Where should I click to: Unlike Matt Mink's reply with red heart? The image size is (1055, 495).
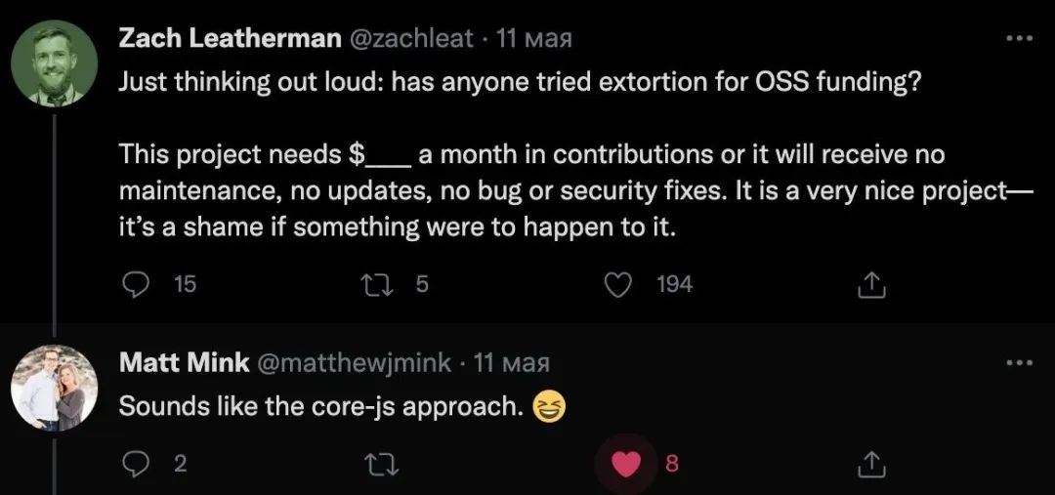coord(626,464)
